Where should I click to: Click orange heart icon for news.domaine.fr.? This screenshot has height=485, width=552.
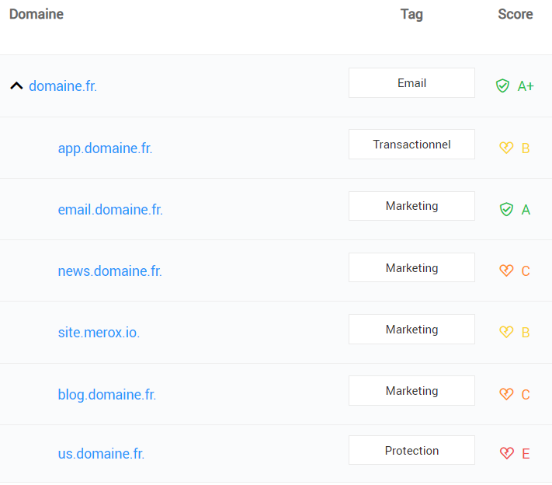(506, 270)
